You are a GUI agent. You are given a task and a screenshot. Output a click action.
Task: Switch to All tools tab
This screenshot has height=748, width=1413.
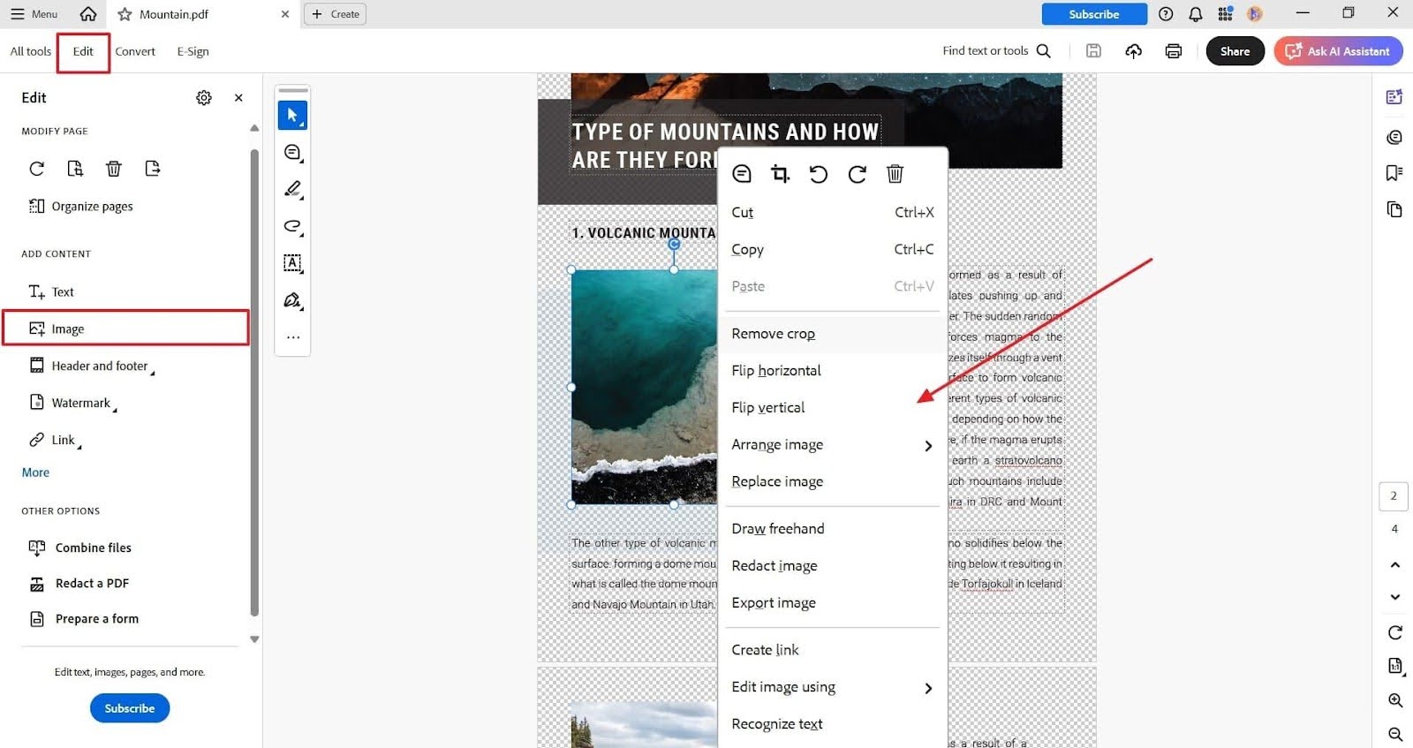point(31,51)
